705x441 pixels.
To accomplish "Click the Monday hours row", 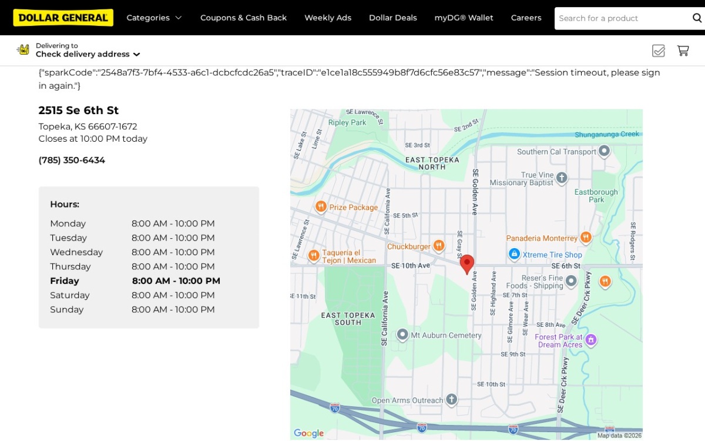I will [132, 223].
